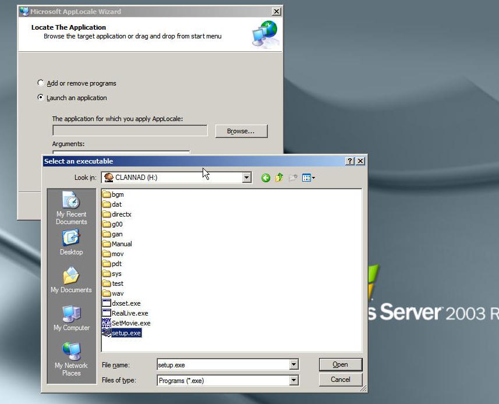Select the dxset.exe file icon
Screen dimensions: 499x404
coord(107,303)
